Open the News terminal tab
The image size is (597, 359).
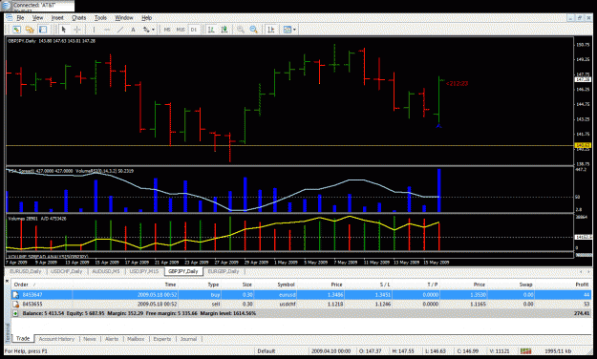pos(90,339)
